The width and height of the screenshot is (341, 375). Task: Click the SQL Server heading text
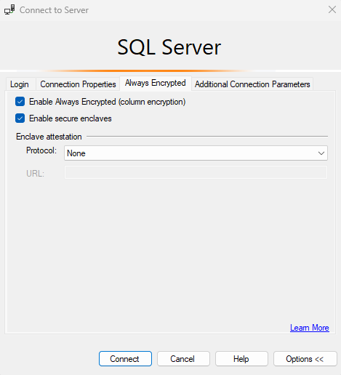click(x=169, y=47)
